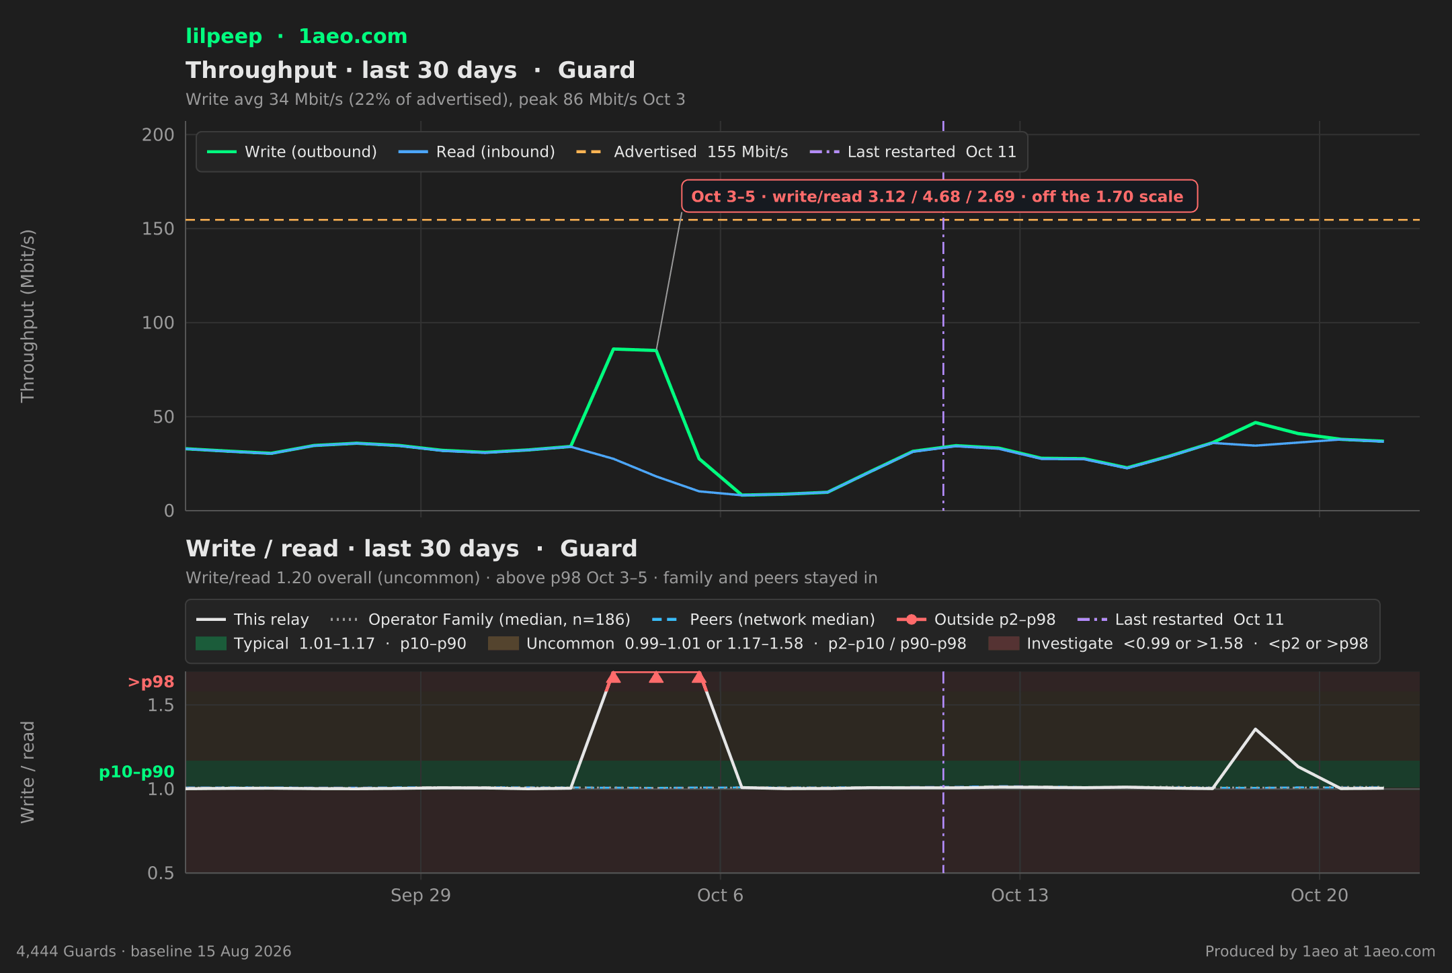
Task: Click the middle red triangle outlier marker
Action: (656, 677)
